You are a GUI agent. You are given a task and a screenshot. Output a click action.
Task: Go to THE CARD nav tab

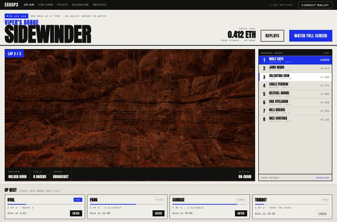(45, 5)
